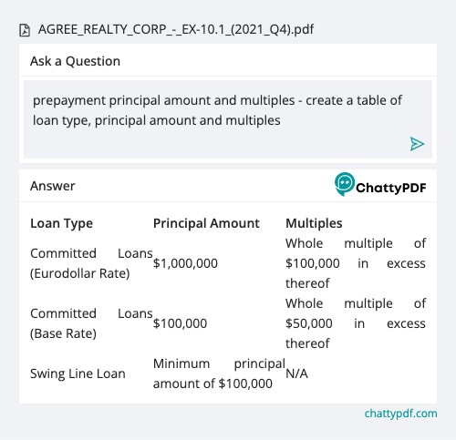Click the Principal Amount column header
The image size is (456, 440).
click(206, 223)
